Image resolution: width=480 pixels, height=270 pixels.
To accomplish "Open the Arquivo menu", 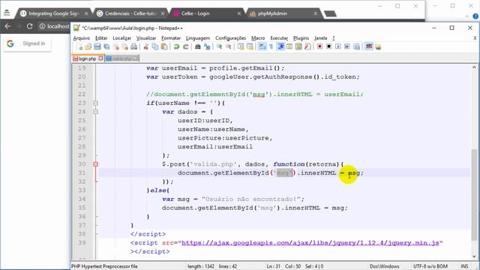I will pyautogui.click(x=82, y=38).
